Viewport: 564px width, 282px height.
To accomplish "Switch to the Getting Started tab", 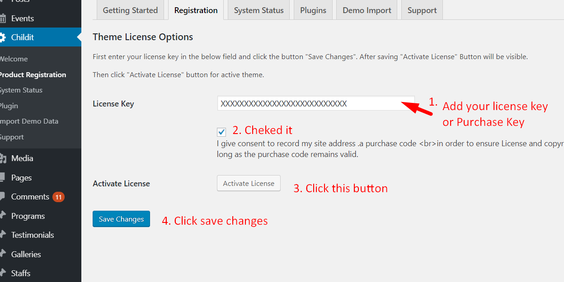I will [130, 10].
